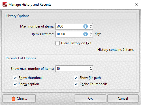This screenshot has width=141, height=105.
Task: Dismiss dialog with Cancel button
Action: coord(123,98)
